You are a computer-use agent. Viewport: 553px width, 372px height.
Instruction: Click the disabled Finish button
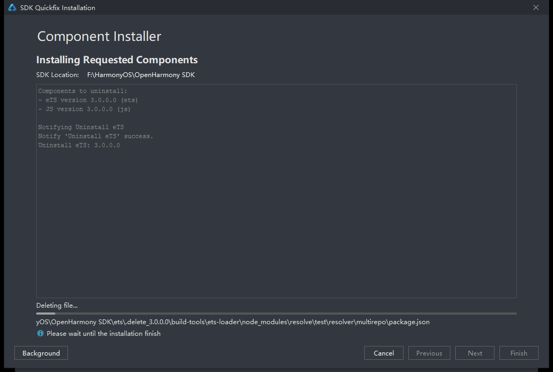[519, 353]
